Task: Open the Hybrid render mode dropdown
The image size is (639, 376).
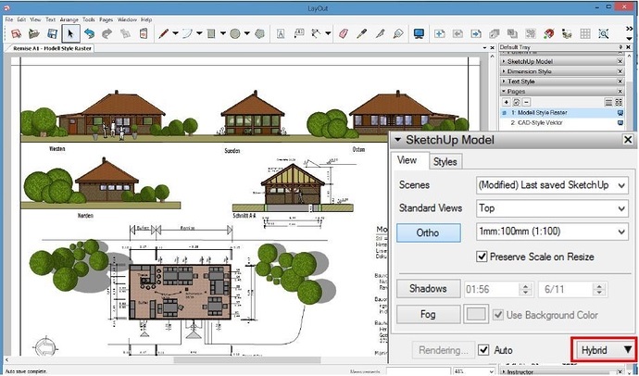Action: [604, 350]
